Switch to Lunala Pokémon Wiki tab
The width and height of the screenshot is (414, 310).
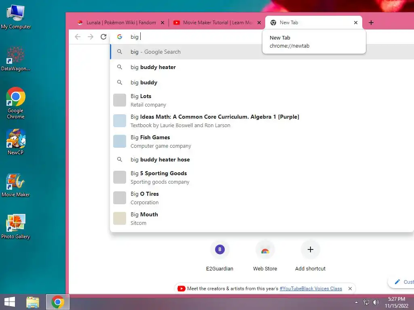[120, 23]
